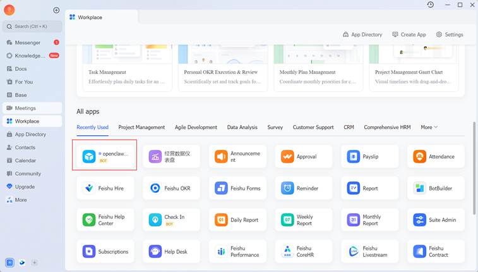Open the Payslip app icon

point(354,157)
